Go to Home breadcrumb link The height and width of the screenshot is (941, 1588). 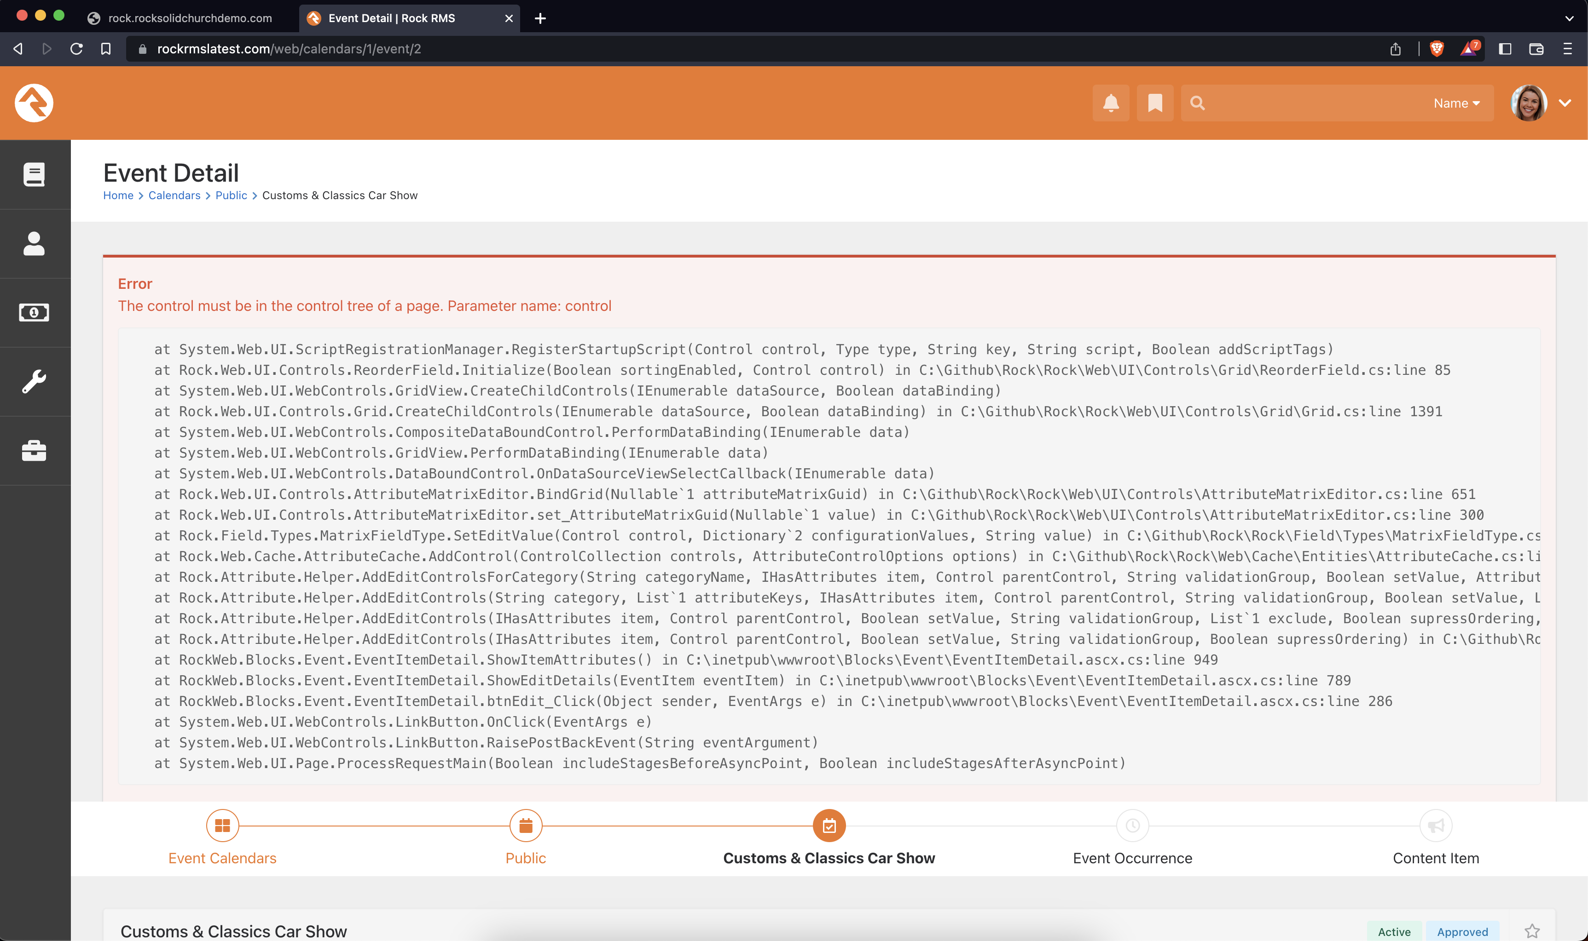118,195
